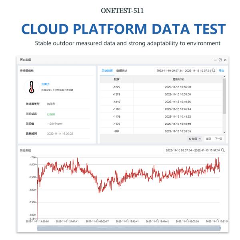Switch to the 数据统计 tab
The width and height of the screenshot is (240, 240).
[122, 70]
